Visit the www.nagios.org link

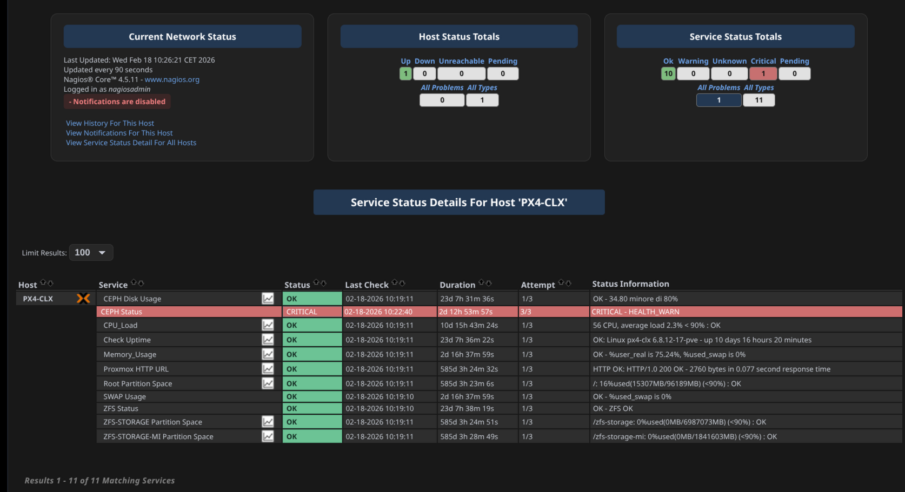click(172, 79)
